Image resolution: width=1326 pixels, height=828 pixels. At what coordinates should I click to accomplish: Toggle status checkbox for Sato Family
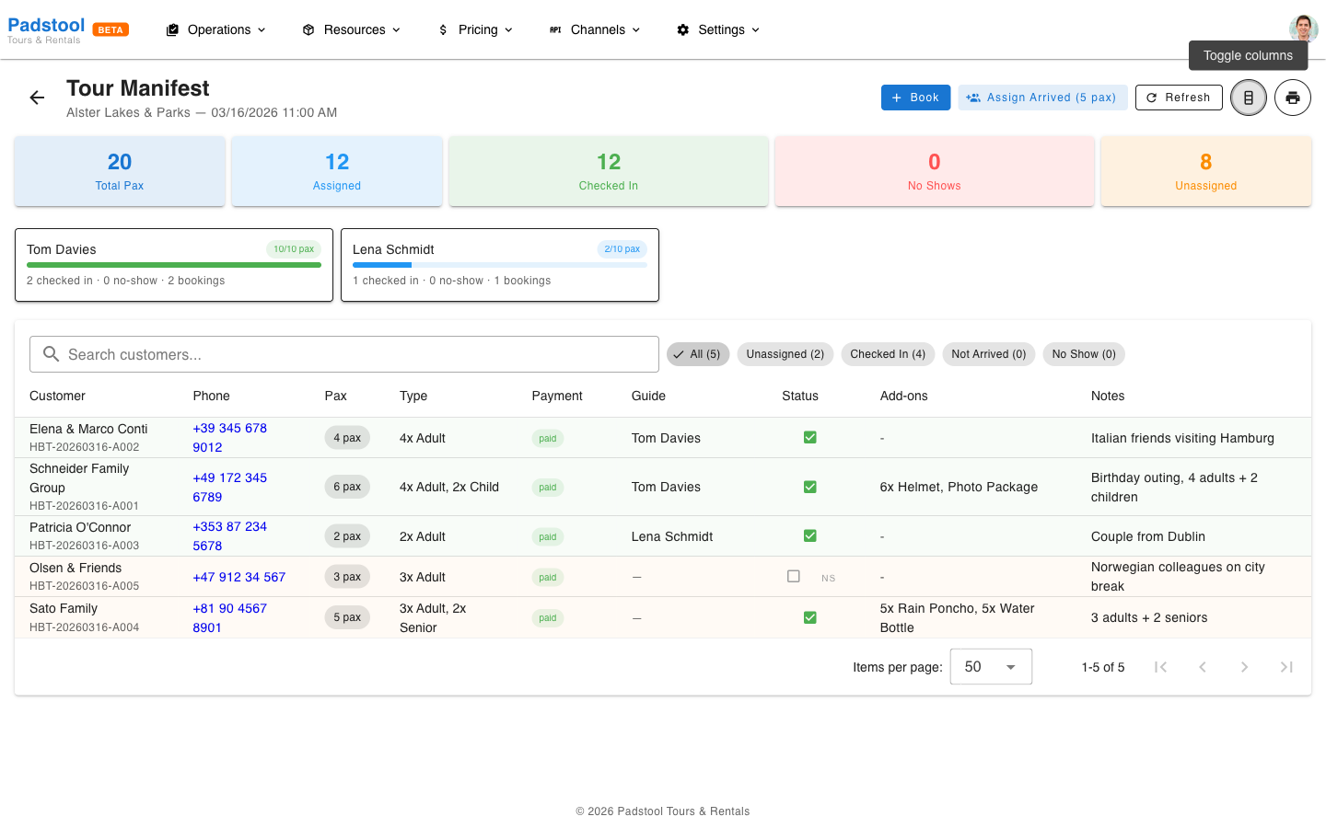point(810,617)
